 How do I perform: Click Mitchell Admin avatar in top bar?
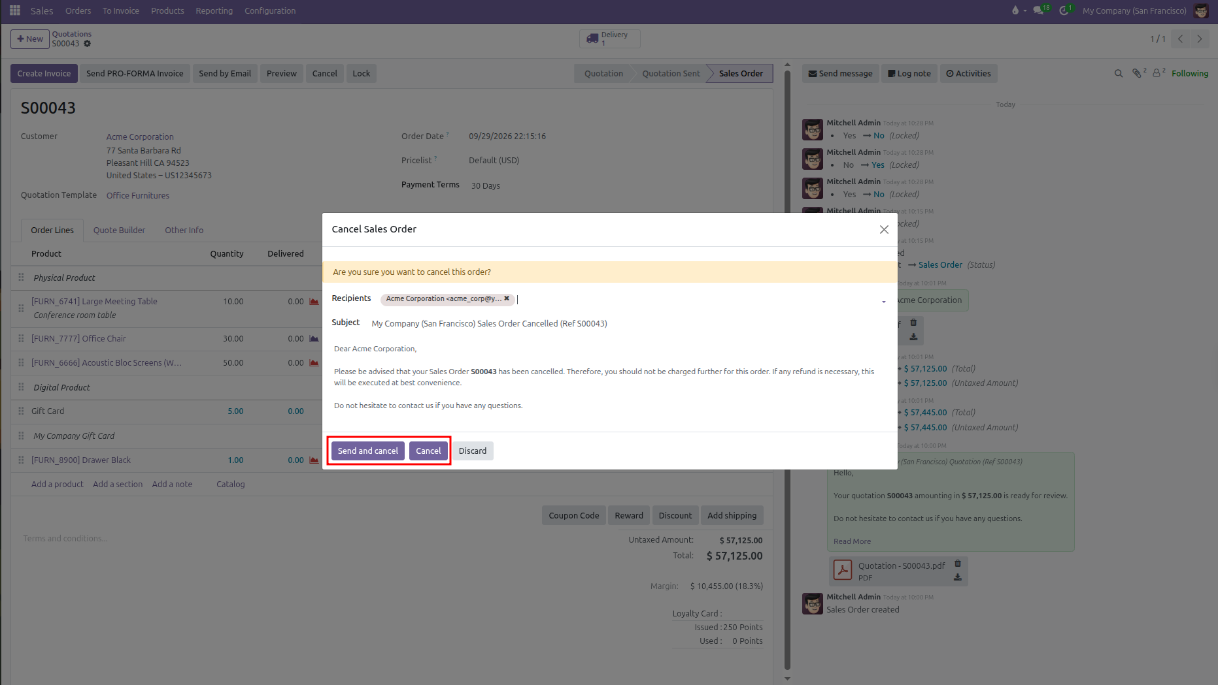tap(1201, 10)
